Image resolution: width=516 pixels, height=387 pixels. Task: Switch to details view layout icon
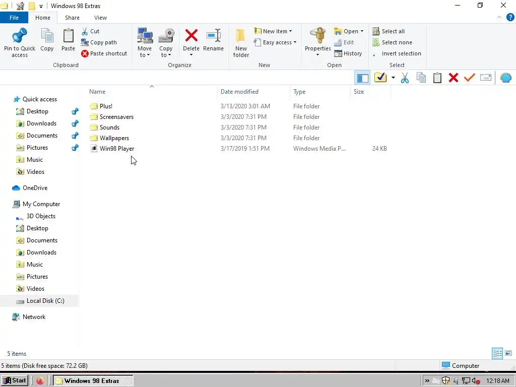coord(497,353)
